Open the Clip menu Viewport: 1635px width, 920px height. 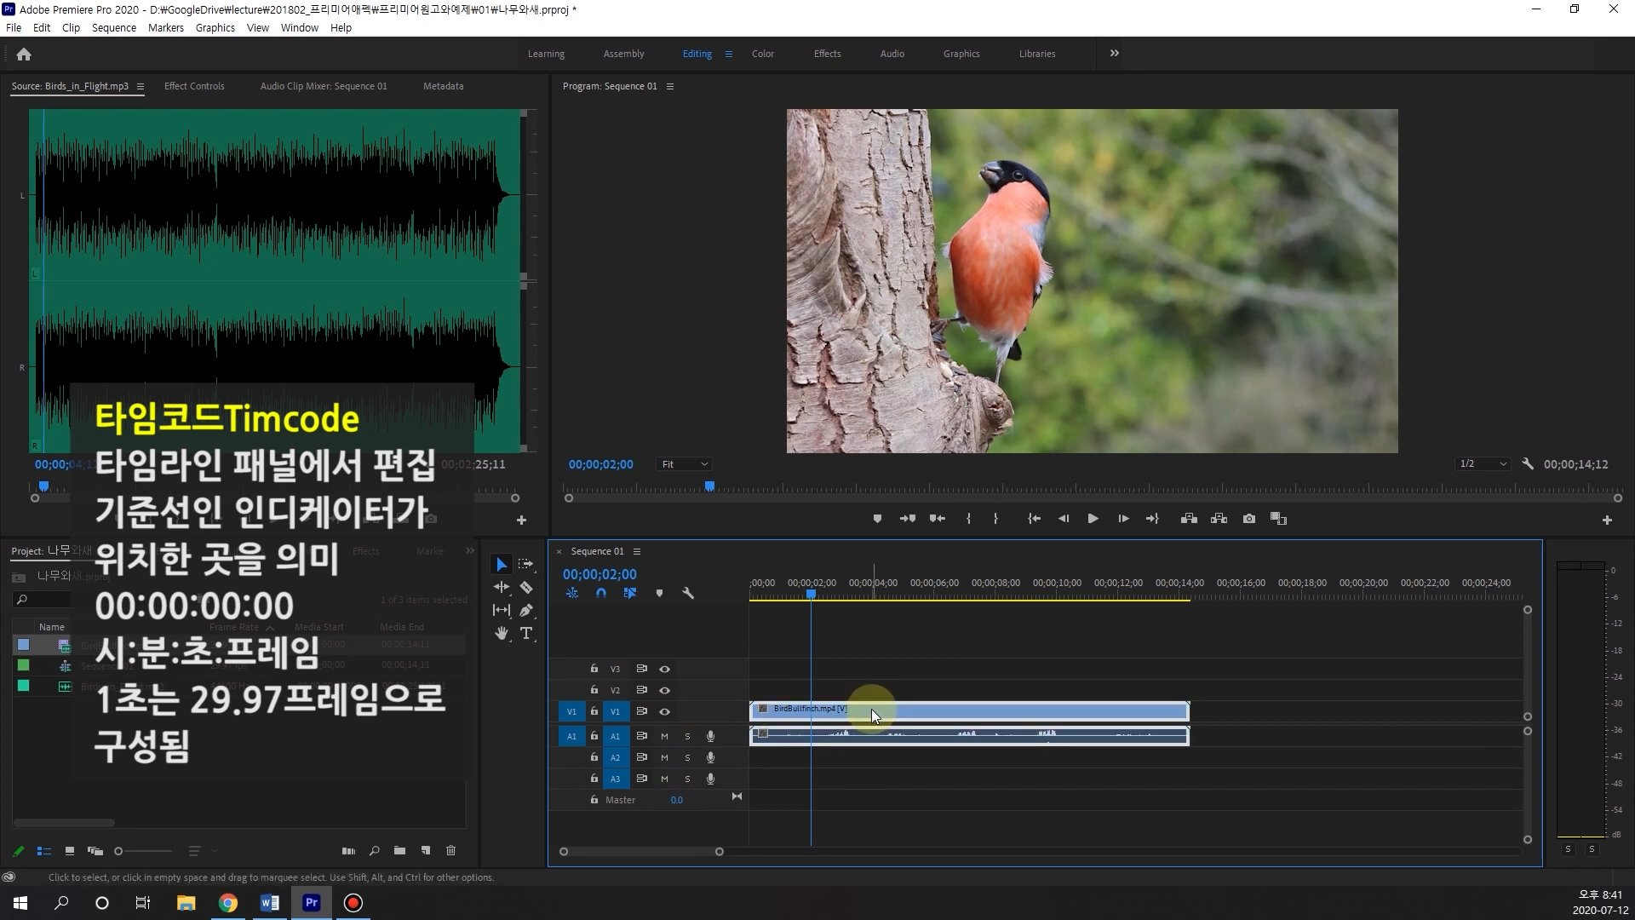(71, 27)
